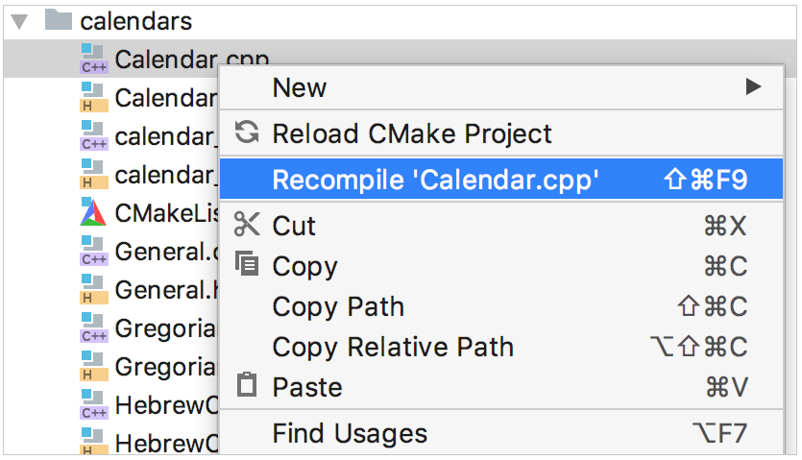Select the CMakeLists file in tree
Viewport: 802px width, 460px height.
tap(149, 213)
